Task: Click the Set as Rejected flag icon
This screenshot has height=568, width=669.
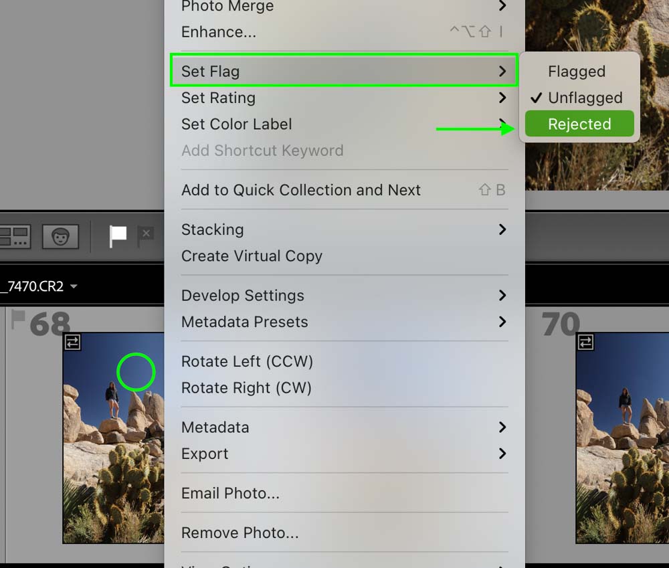Action: click(x=146, y=236)
